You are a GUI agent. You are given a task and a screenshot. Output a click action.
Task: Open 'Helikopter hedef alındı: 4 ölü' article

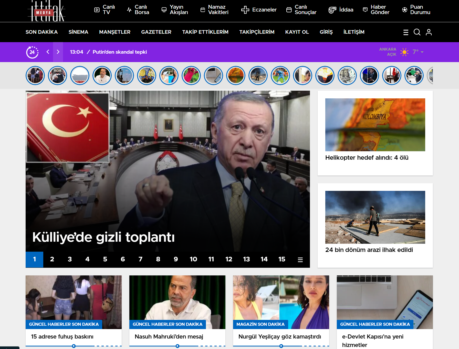point(367,158)
